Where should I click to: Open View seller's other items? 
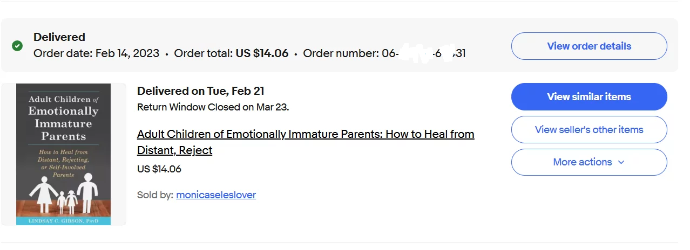tap(589, 129)
